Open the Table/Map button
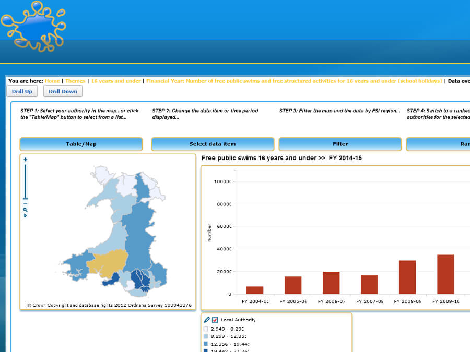 [x=81, y=144]
